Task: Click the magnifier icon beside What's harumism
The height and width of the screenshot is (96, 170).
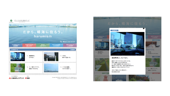Action: pos(61,42)
